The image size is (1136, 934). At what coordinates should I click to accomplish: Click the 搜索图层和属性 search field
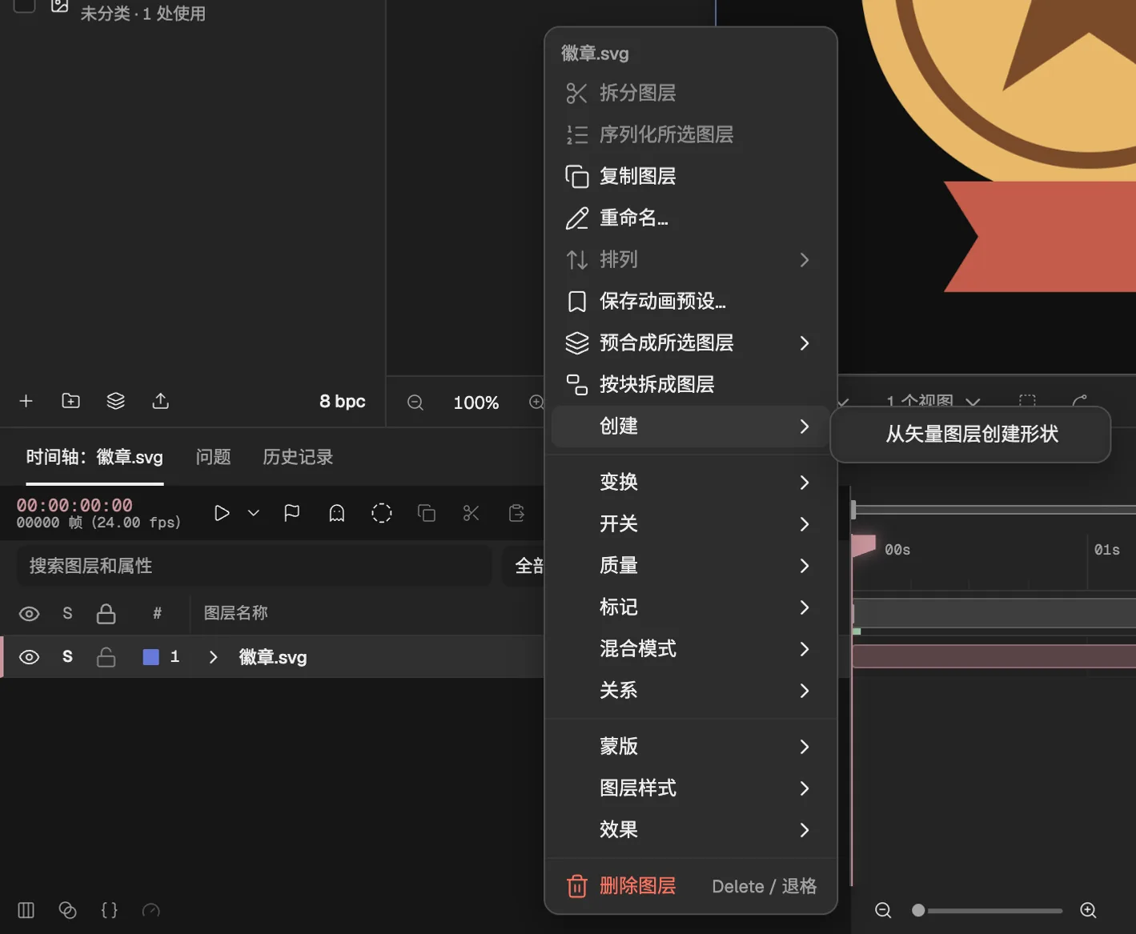255,566
